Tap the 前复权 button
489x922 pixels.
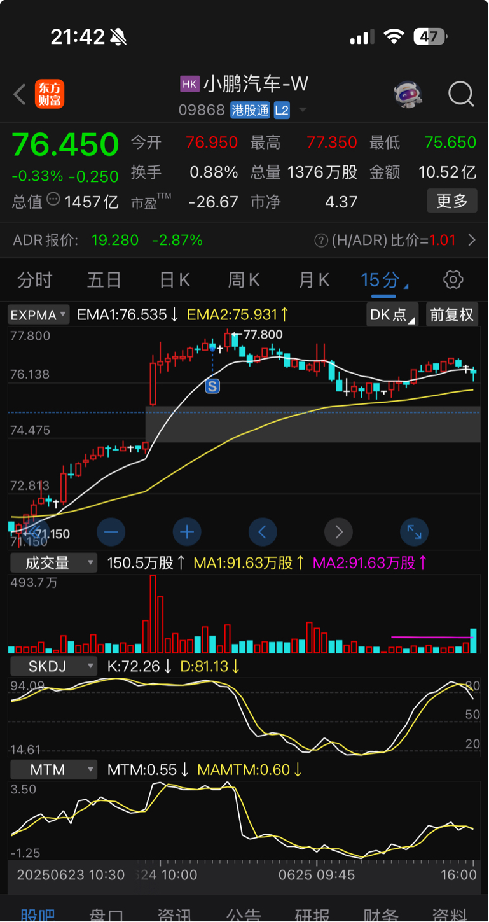452,314
